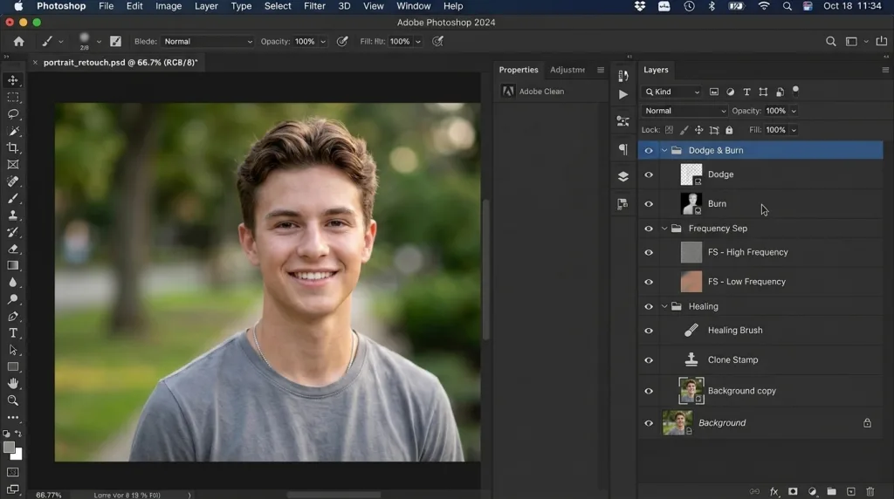This screenshot has height=499, width=894.
Task: Select the Blur tool
Action: [12, 283]
